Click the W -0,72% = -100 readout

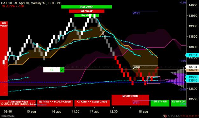coord(13,6)
